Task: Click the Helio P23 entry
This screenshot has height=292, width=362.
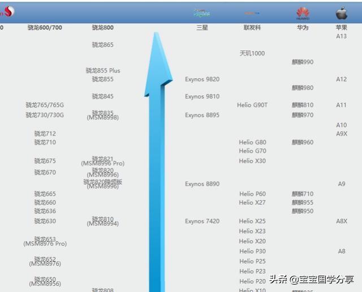Action: coord(253,271)
